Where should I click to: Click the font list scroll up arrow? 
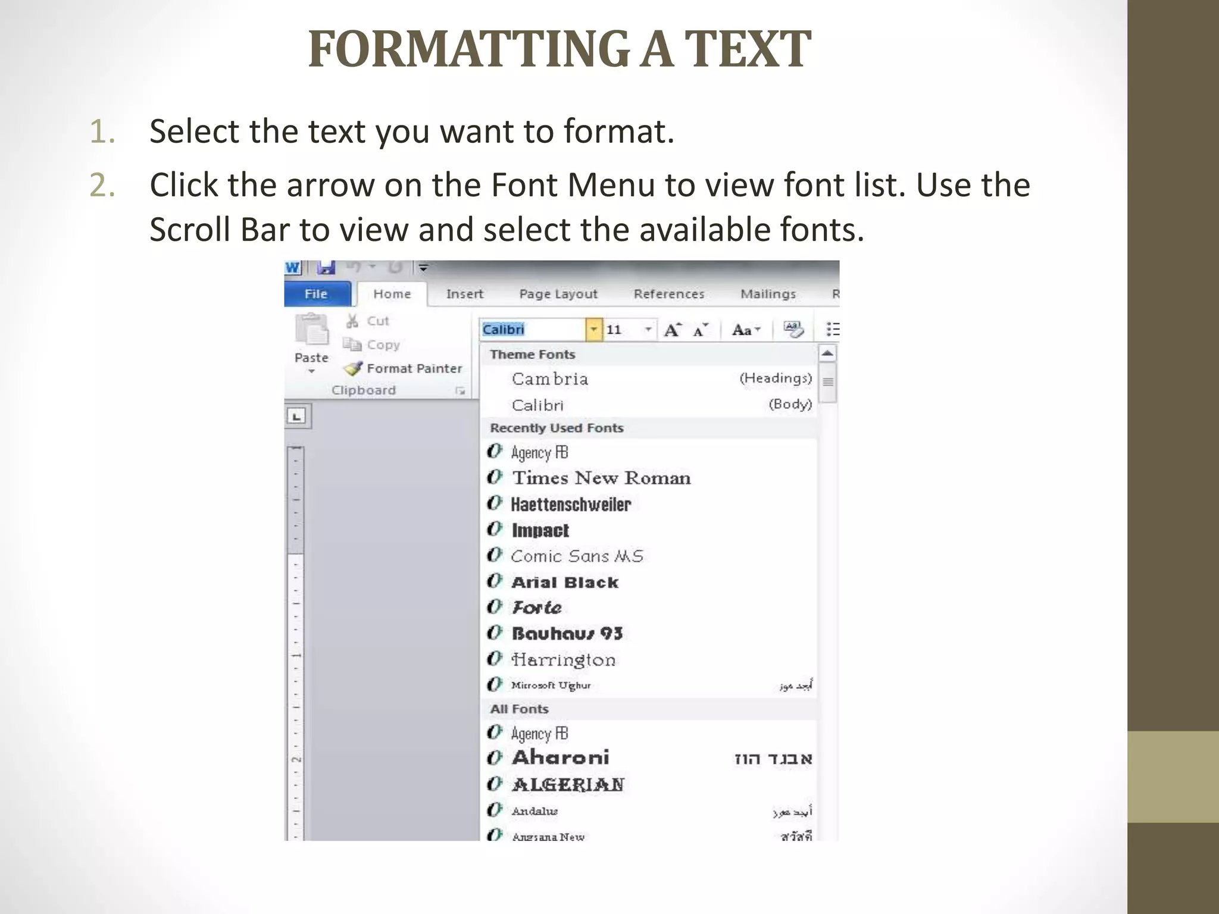[827, 354]
